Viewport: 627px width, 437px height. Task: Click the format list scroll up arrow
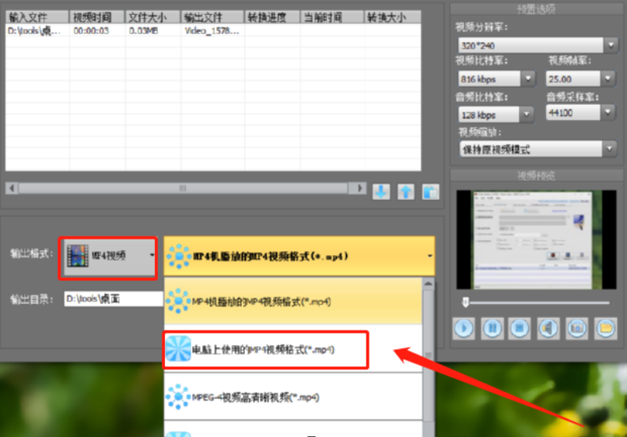click(429, 284)
